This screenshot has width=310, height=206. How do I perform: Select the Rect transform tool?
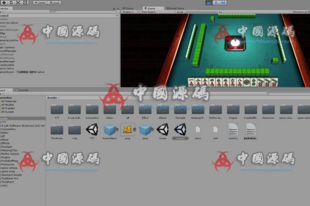click(x=25, y=3)
